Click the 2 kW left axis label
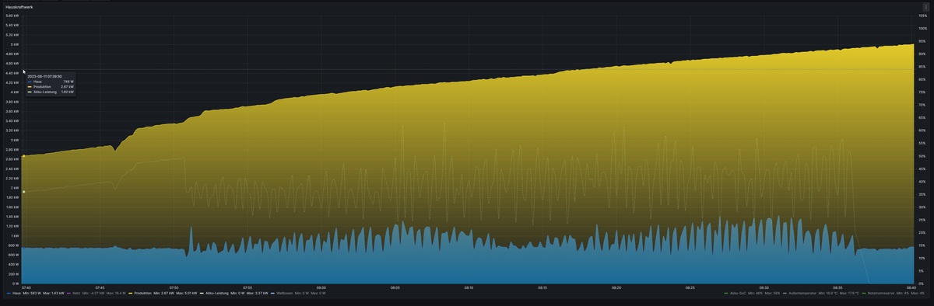Viewport: 934px width, 306px height. pos(15,188)
